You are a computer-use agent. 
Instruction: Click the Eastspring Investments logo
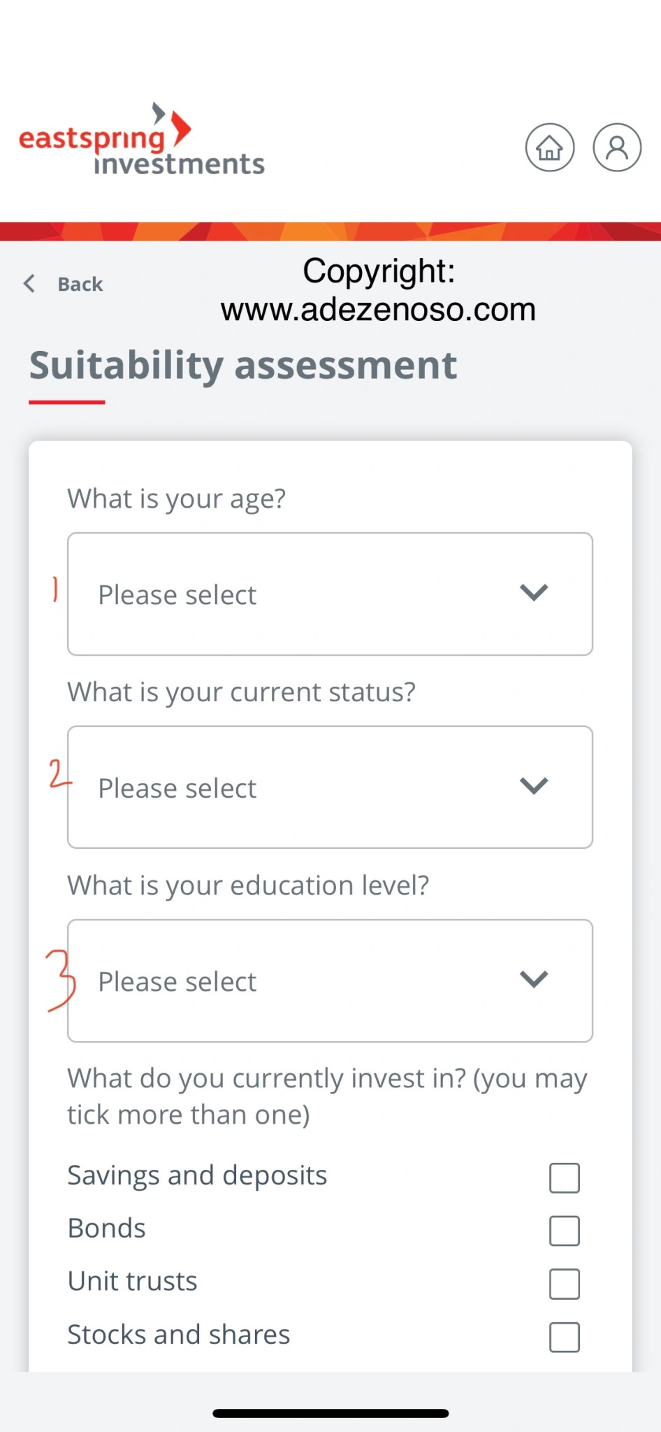click(142, 140)
